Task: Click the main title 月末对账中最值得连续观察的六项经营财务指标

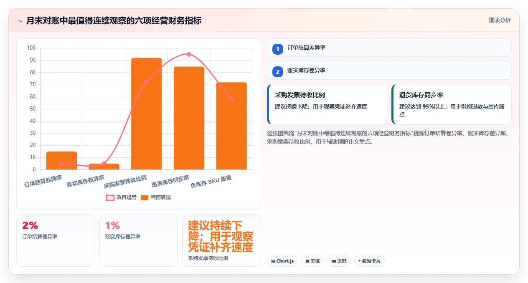Action: click(x=114, y=20)
